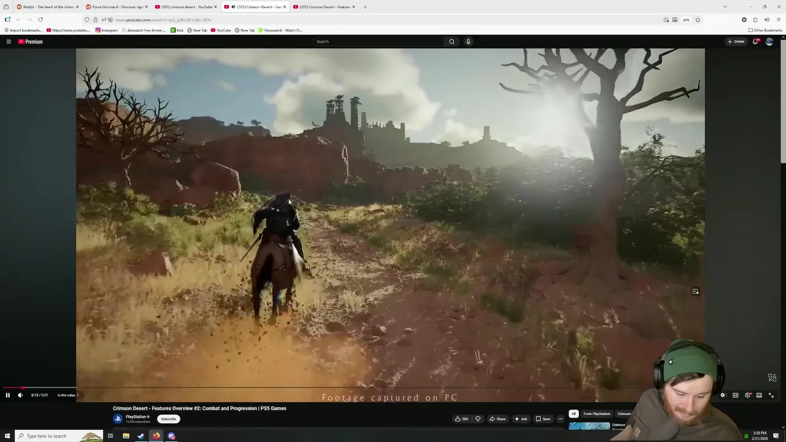Open File Explorer from the taskbar
This screenshot has width=786, height=442.
tap(126, 436)
